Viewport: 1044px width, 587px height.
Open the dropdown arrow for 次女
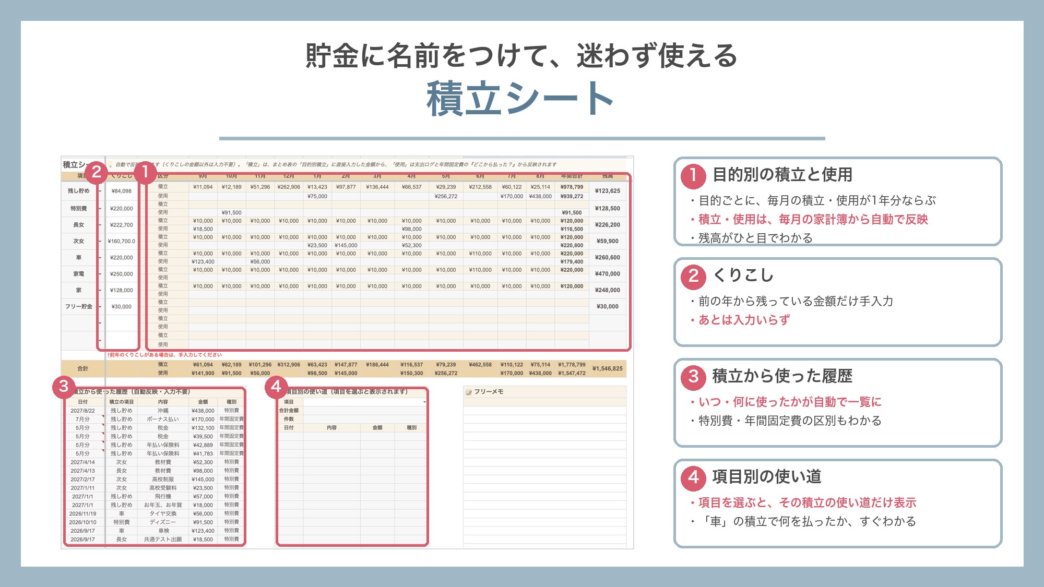[100, 241]
